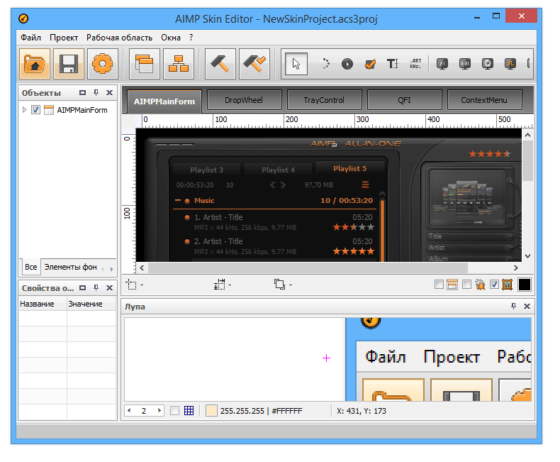The width and height of the screenshot is (560, 462).
Task: Select the Все tab in the Объекты panel
Action: (x=30, y=267)
